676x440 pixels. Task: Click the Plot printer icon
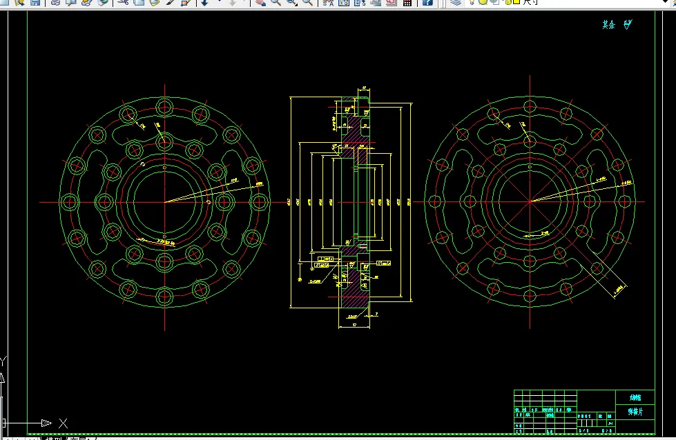click(55, 2)
